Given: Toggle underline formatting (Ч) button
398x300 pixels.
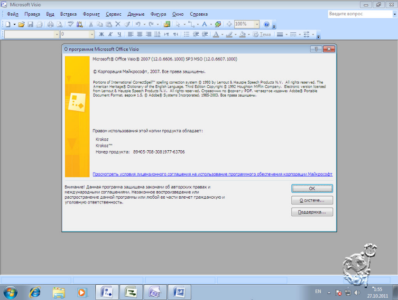Looking at the screenshot, I should [x=119, y=34].
